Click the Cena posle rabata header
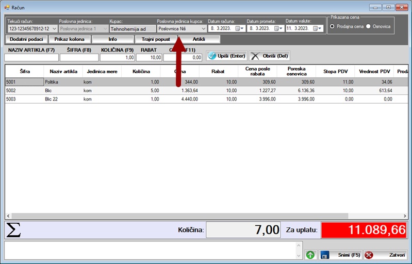Image resolution: width=412 pixels, height=264 pixels. [x=257, y=72]
